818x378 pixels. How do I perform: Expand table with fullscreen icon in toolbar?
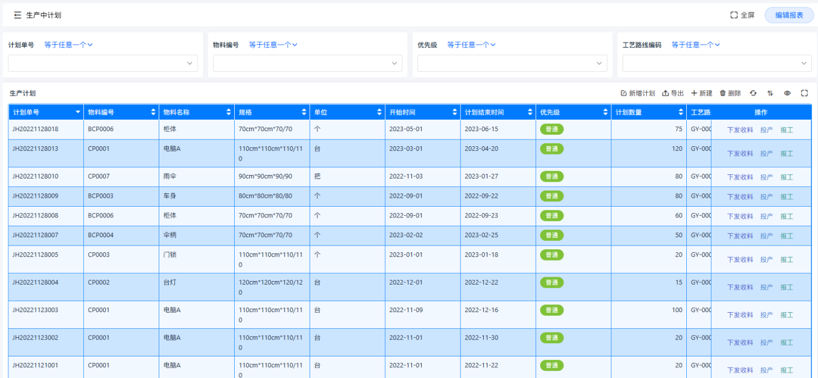point(804,93)
